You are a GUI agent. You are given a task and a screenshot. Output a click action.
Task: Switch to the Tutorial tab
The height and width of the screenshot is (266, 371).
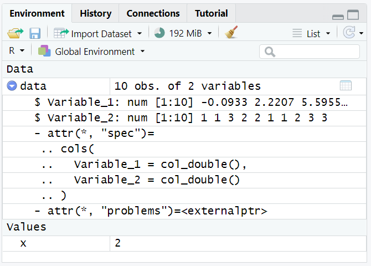point(212,13)
